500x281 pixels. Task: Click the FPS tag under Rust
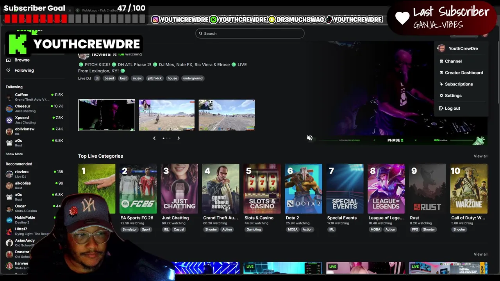[415, 229]
